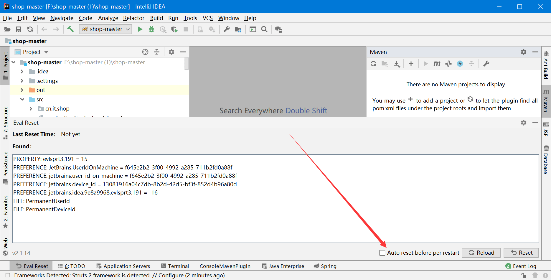Click the Reload button

coord(481,253)
